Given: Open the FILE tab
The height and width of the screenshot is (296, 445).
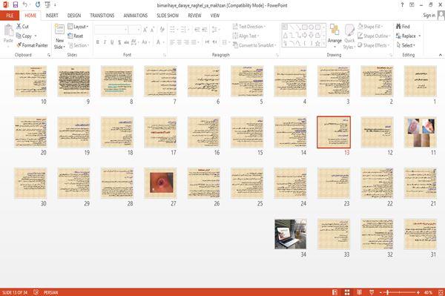Looking at the screenshot, I should (x=10, y=16).
